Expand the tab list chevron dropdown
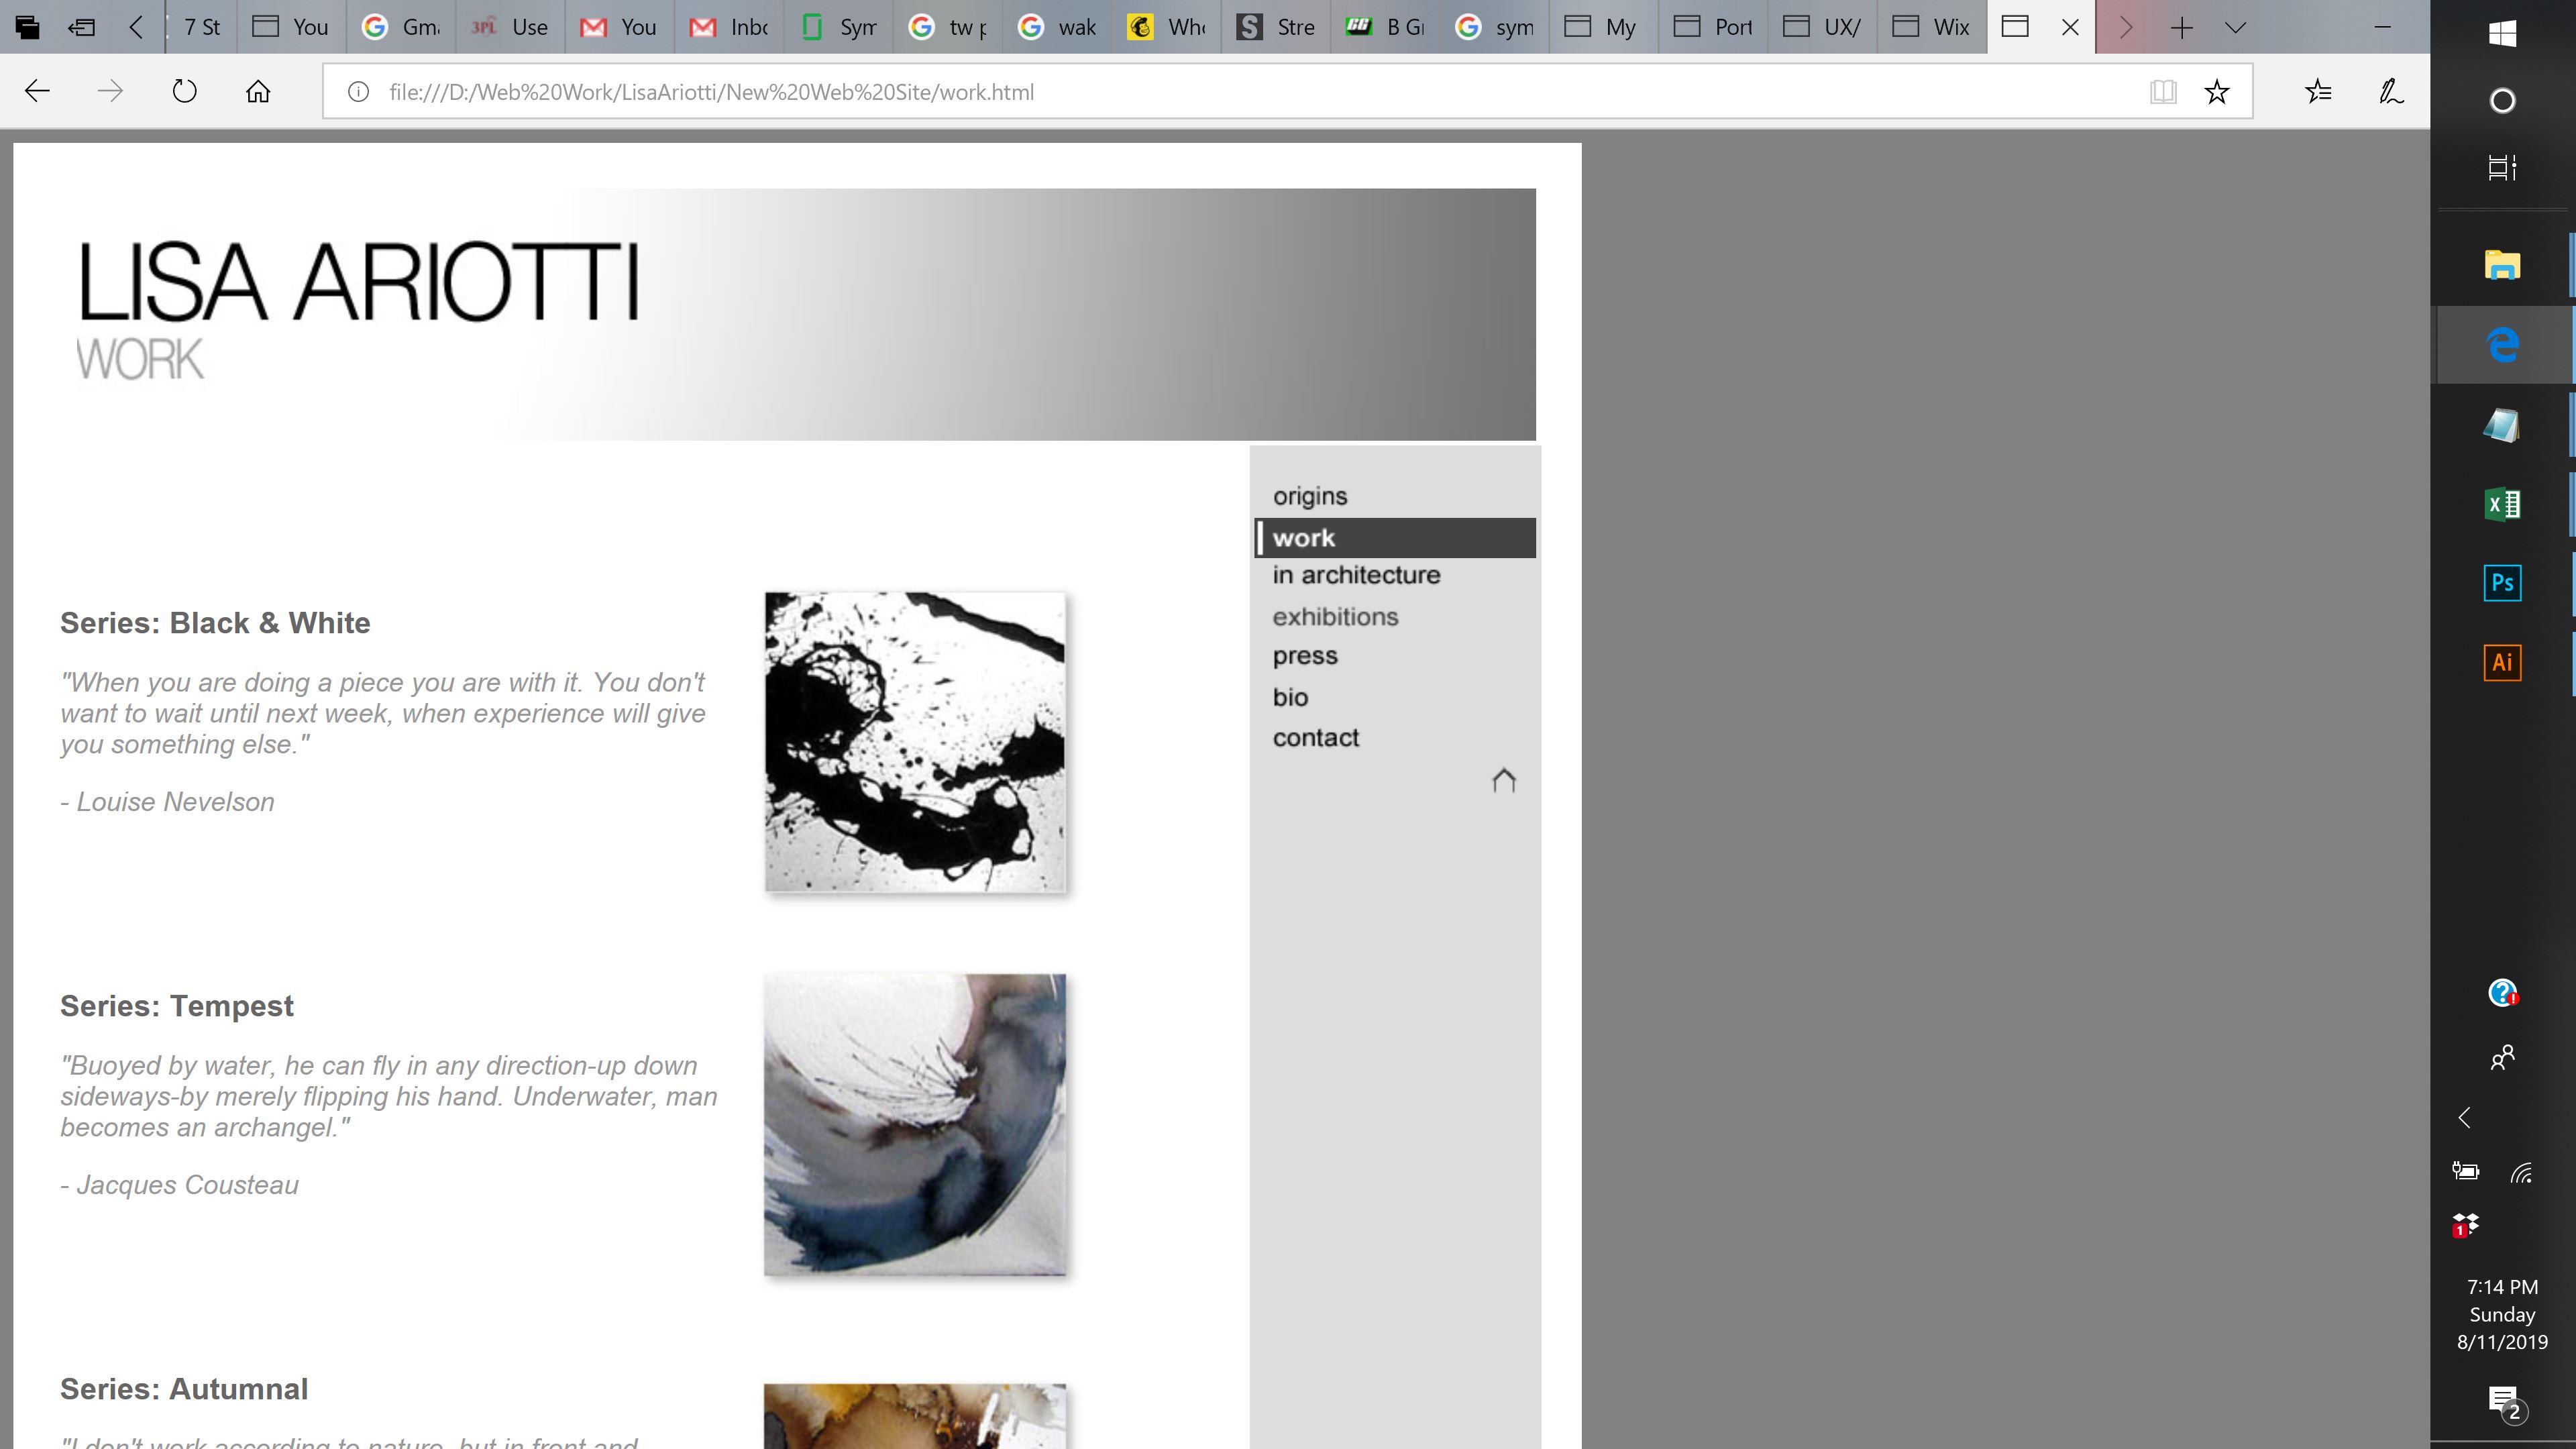This screenshot has height=1449, width=2576. 2235,27
